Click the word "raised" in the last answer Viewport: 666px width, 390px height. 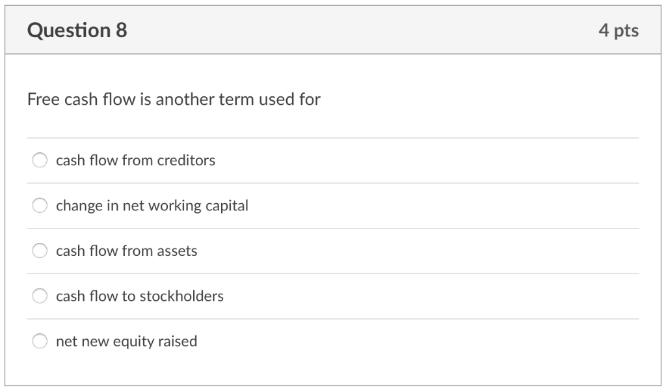[178, 341]
